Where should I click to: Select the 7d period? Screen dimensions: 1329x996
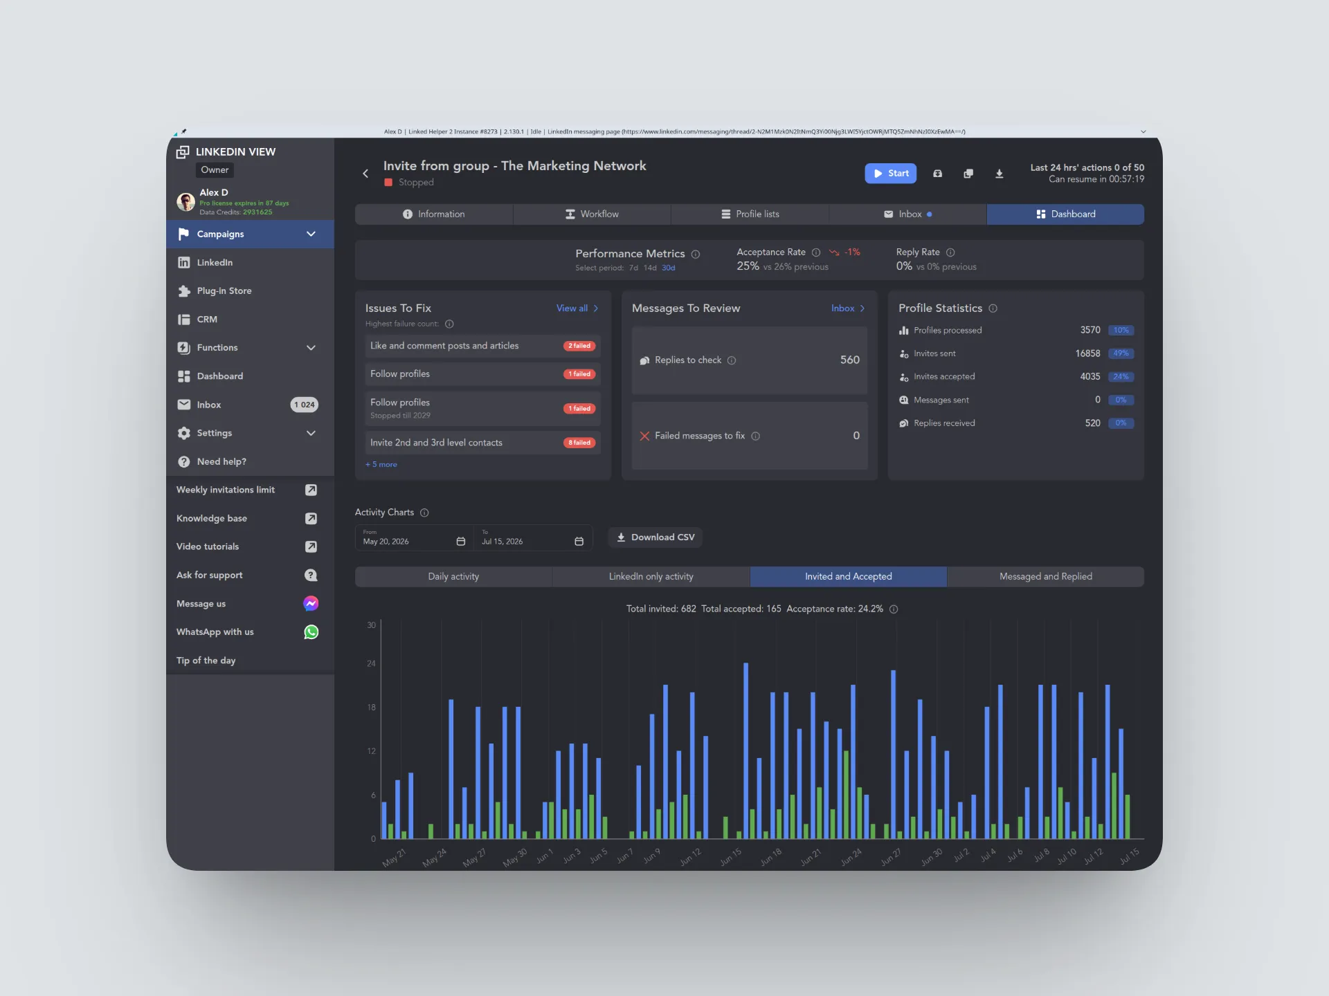pyautogui.click(x=633, y=268)
